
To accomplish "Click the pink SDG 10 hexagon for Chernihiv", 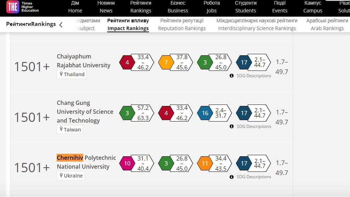I will pyautogui.click(x=127, y=163).
